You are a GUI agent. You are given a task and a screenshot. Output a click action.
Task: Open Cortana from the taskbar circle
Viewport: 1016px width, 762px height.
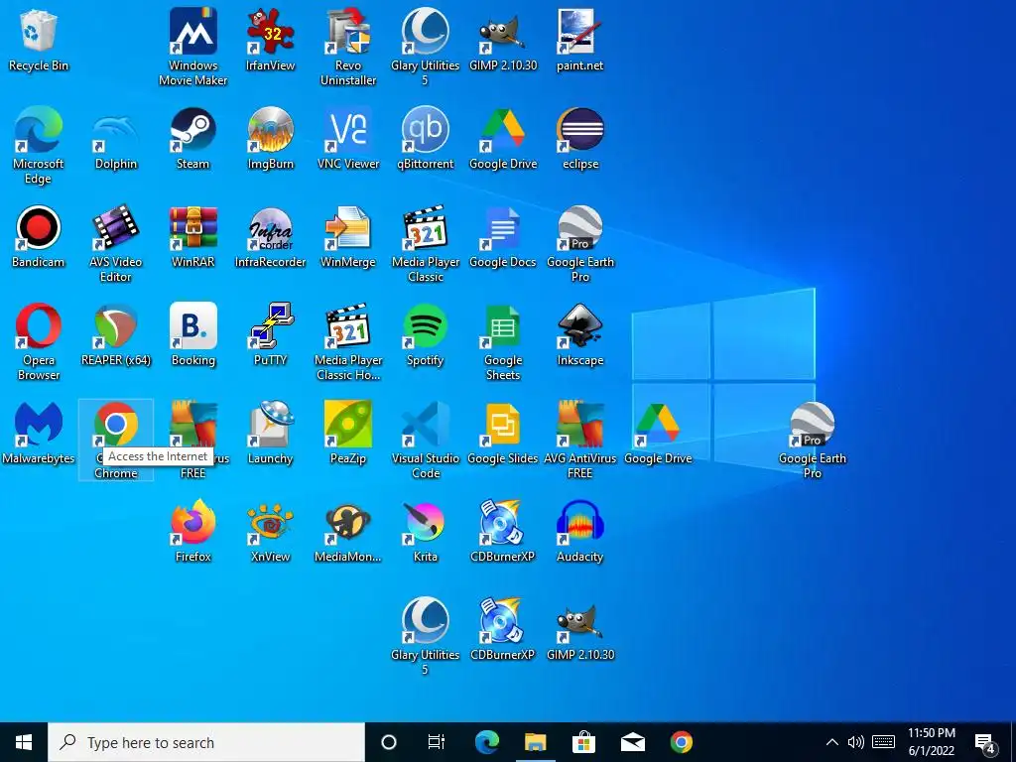coord(389,742)
